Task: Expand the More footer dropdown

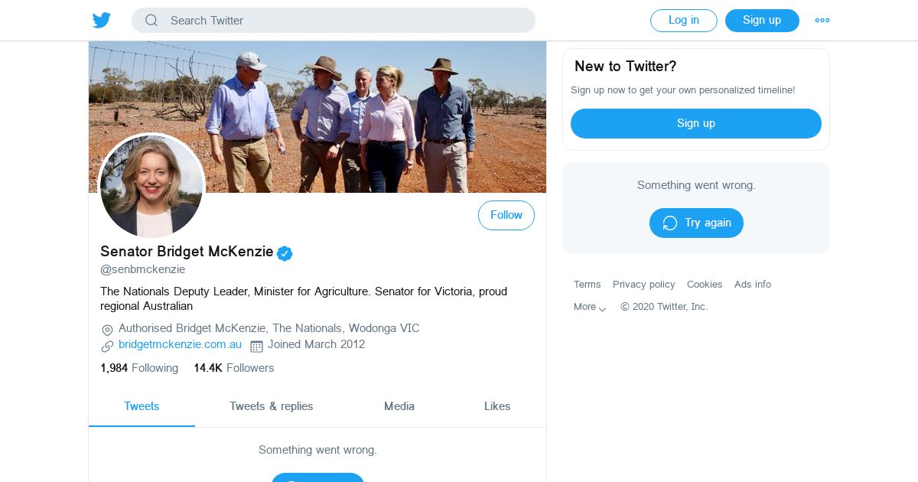Action: (590, 308)
